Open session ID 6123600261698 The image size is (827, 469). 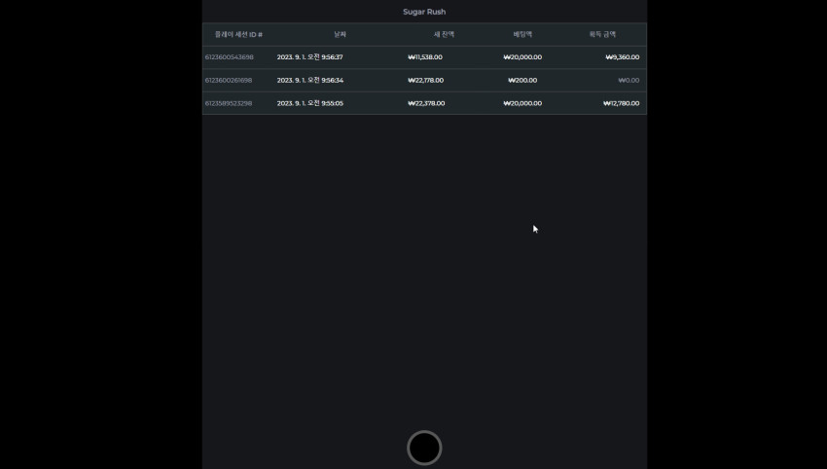click(x=229, y=80)
